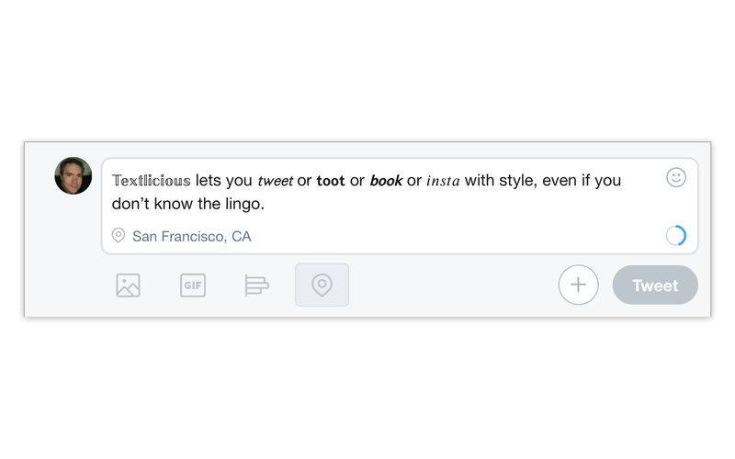Add a poll using the poll icon
The image size is (735, 459).
click(256, 285)
